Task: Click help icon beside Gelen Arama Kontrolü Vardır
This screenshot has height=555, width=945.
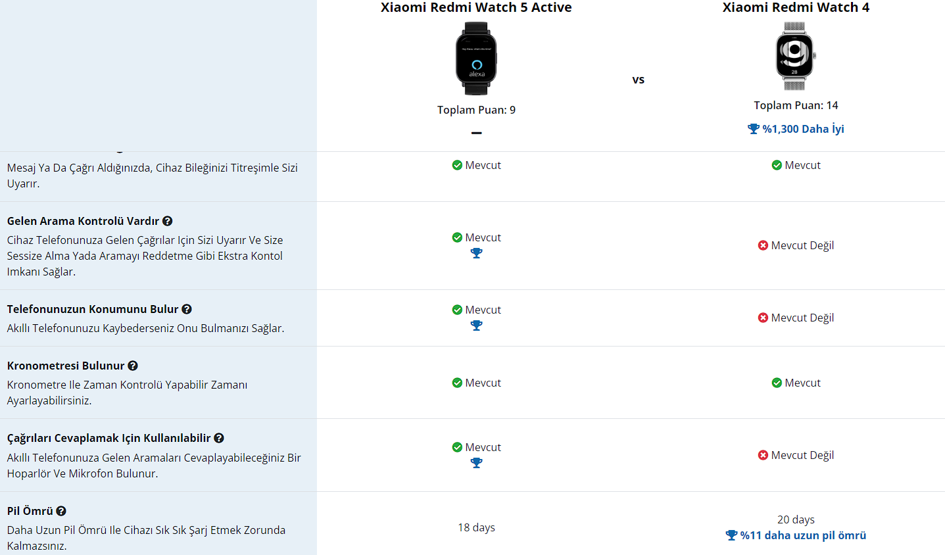Action: 168,221
